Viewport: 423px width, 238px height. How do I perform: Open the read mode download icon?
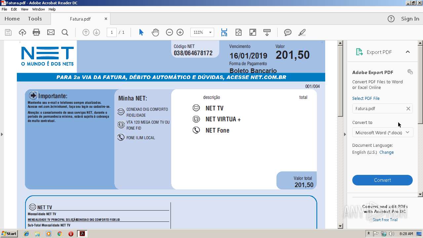[x=267, y=32]
